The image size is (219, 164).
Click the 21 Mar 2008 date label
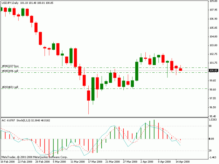113,162
